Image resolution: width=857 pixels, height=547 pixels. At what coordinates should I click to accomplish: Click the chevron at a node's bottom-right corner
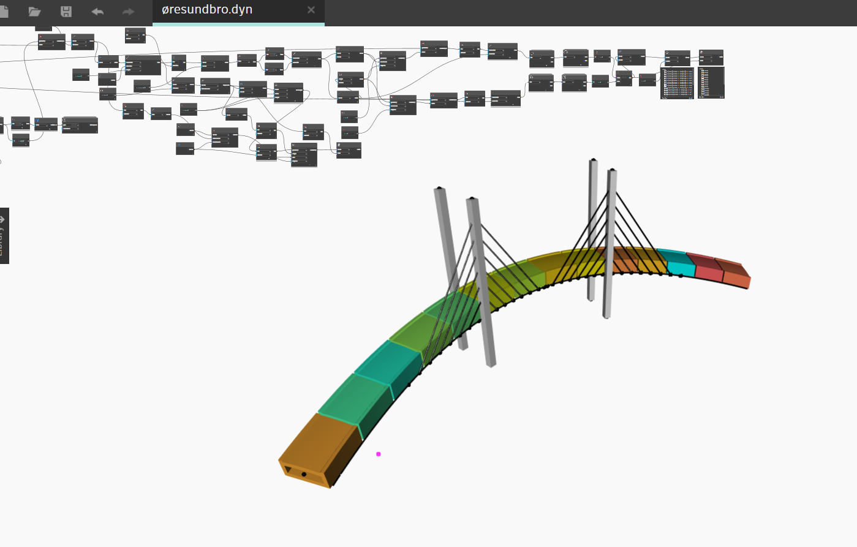pos(510,57)
